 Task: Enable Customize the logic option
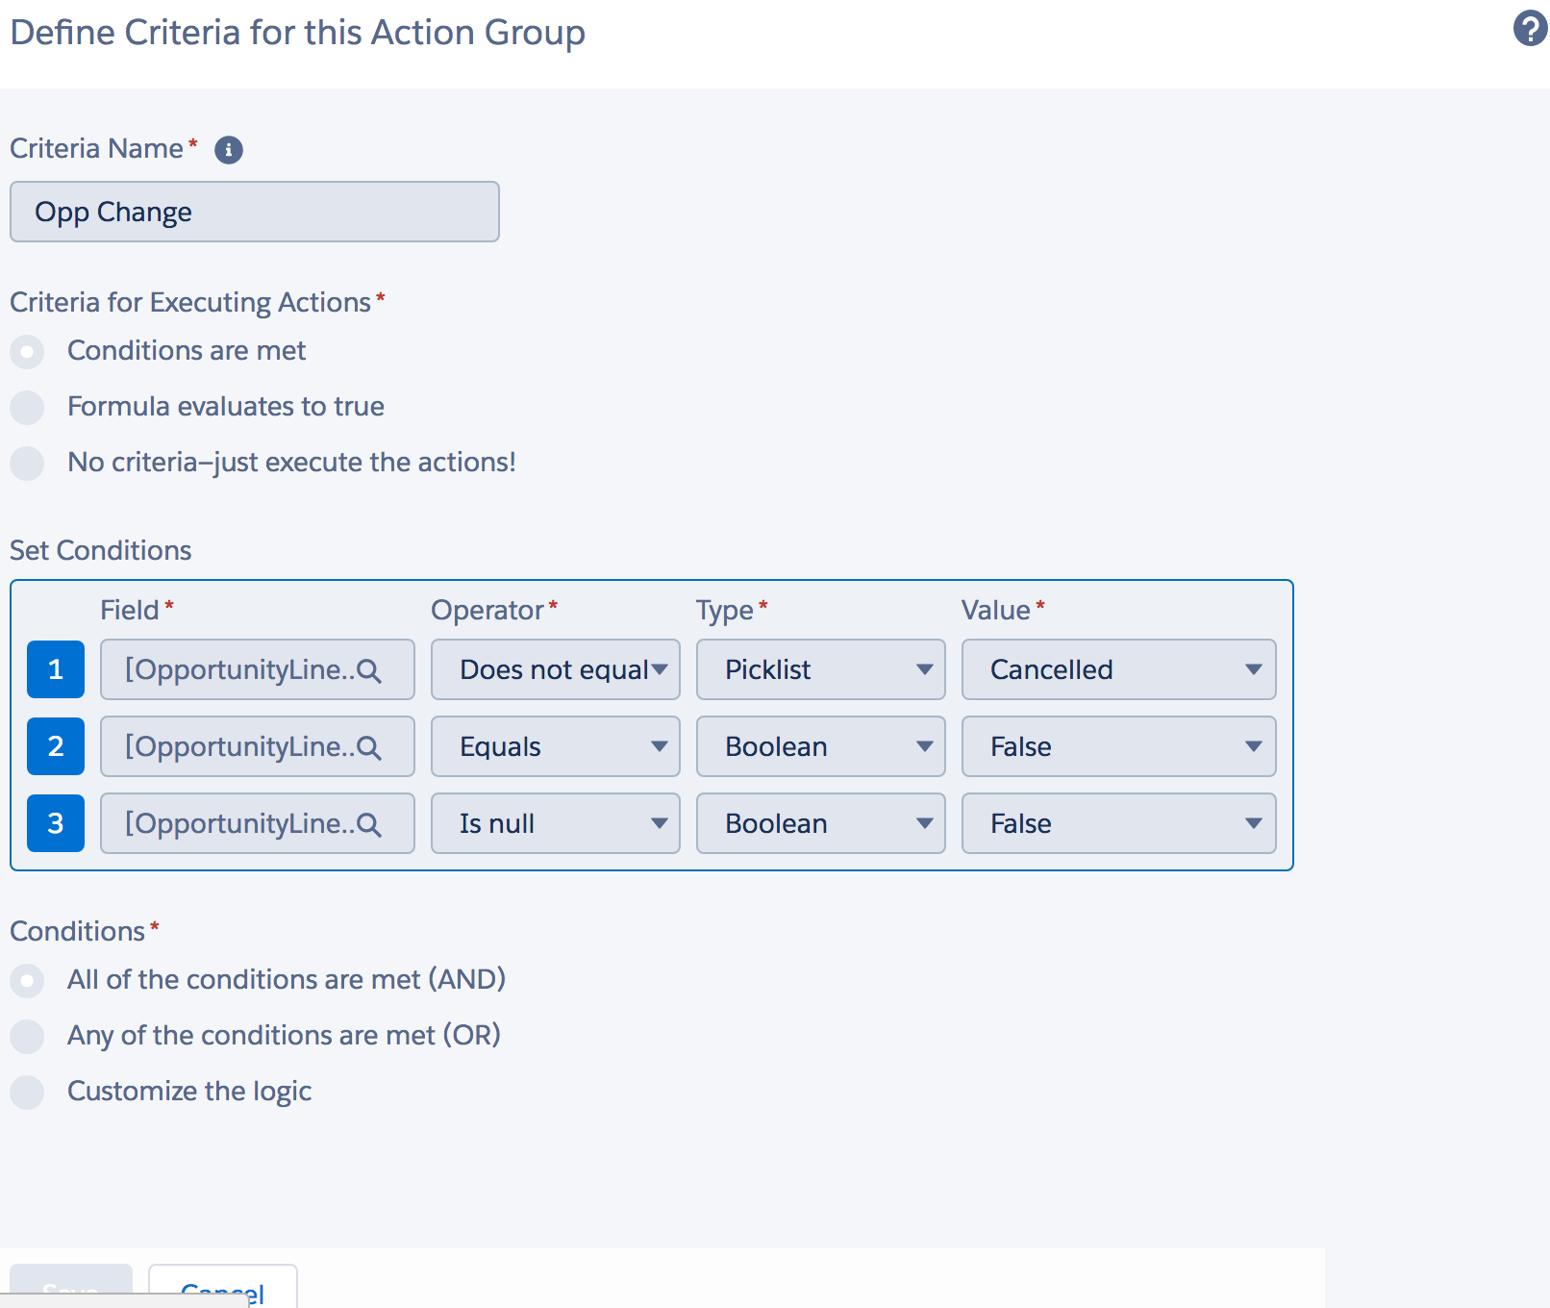point(27,1093)
